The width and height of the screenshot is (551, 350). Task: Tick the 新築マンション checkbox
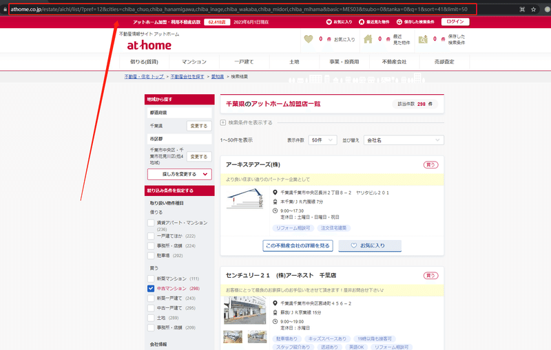point(151,278)
